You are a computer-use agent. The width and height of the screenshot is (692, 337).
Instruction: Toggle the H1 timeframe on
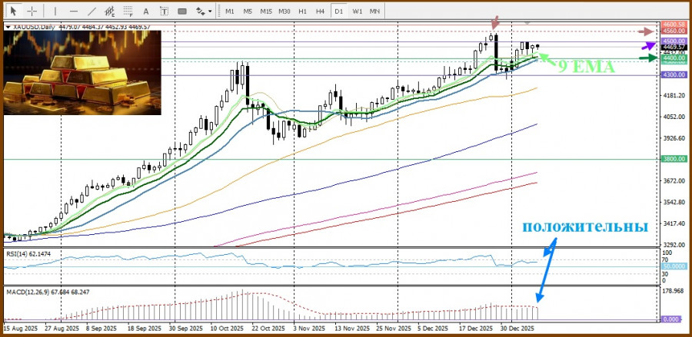(x=302, y=12)
